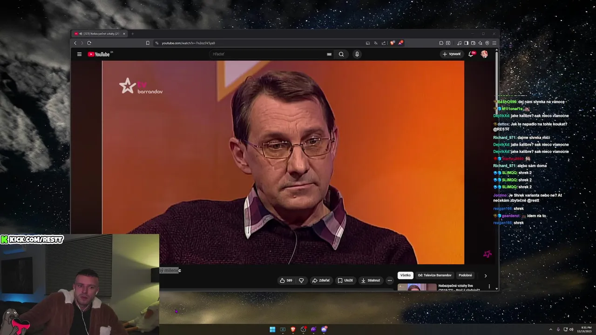
Task: Open more actions three-dot menu under video
Action: click(x=390, y=281)
